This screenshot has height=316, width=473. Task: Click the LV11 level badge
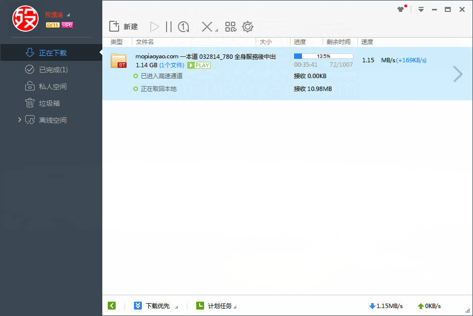click(x=52, y=25)
